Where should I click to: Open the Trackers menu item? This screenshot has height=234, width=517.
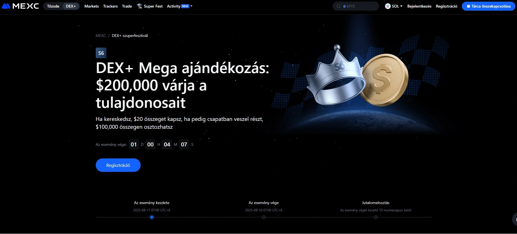coord(110,6)
